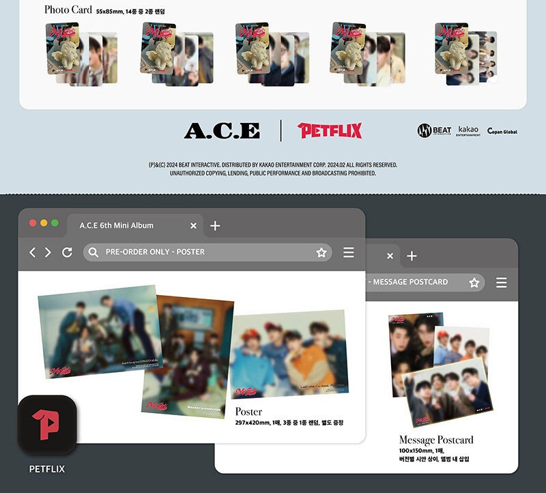Image resolution: width=546 pixels, height=493 pixels.
Task: Select the first photo card set
Action: click(x=81, y=54)
